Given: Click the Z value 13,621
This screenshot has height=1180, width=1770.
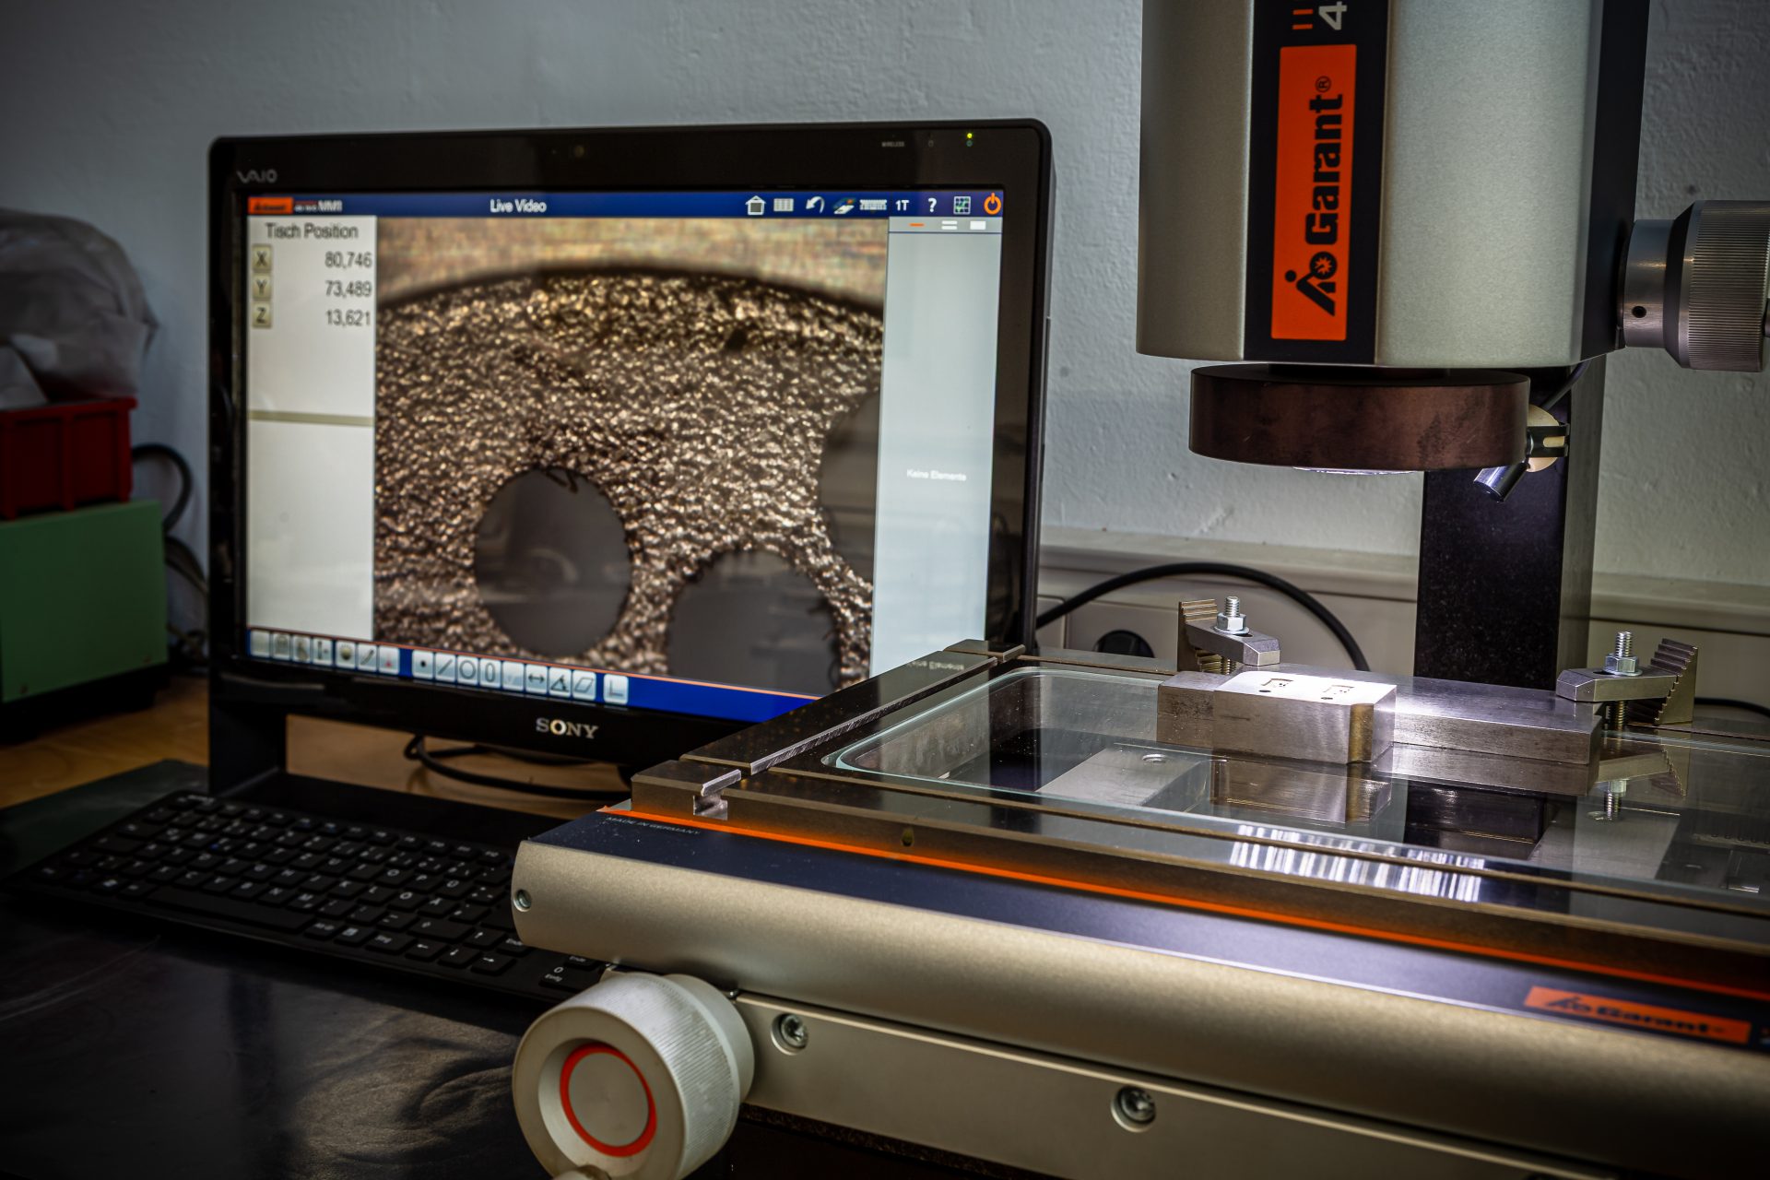Looking at the screenshot, I should coord(348,318).
